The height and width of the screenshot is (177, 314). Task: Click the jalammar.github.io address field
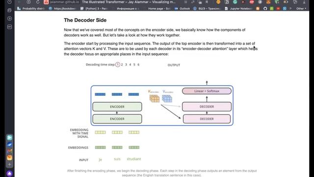pos(64,2)
